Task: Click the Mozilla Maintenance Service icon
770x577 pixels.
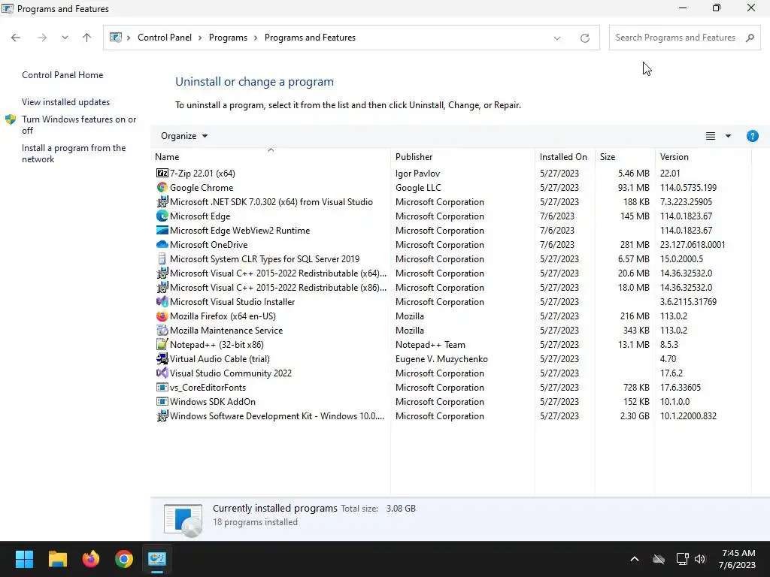Action: click(x=162, y=331)
